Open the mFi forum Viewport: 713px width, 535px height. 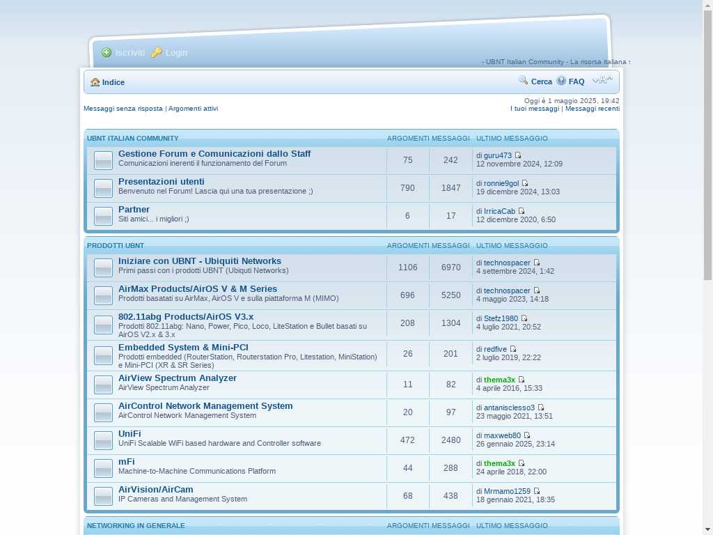coord(127,461)
